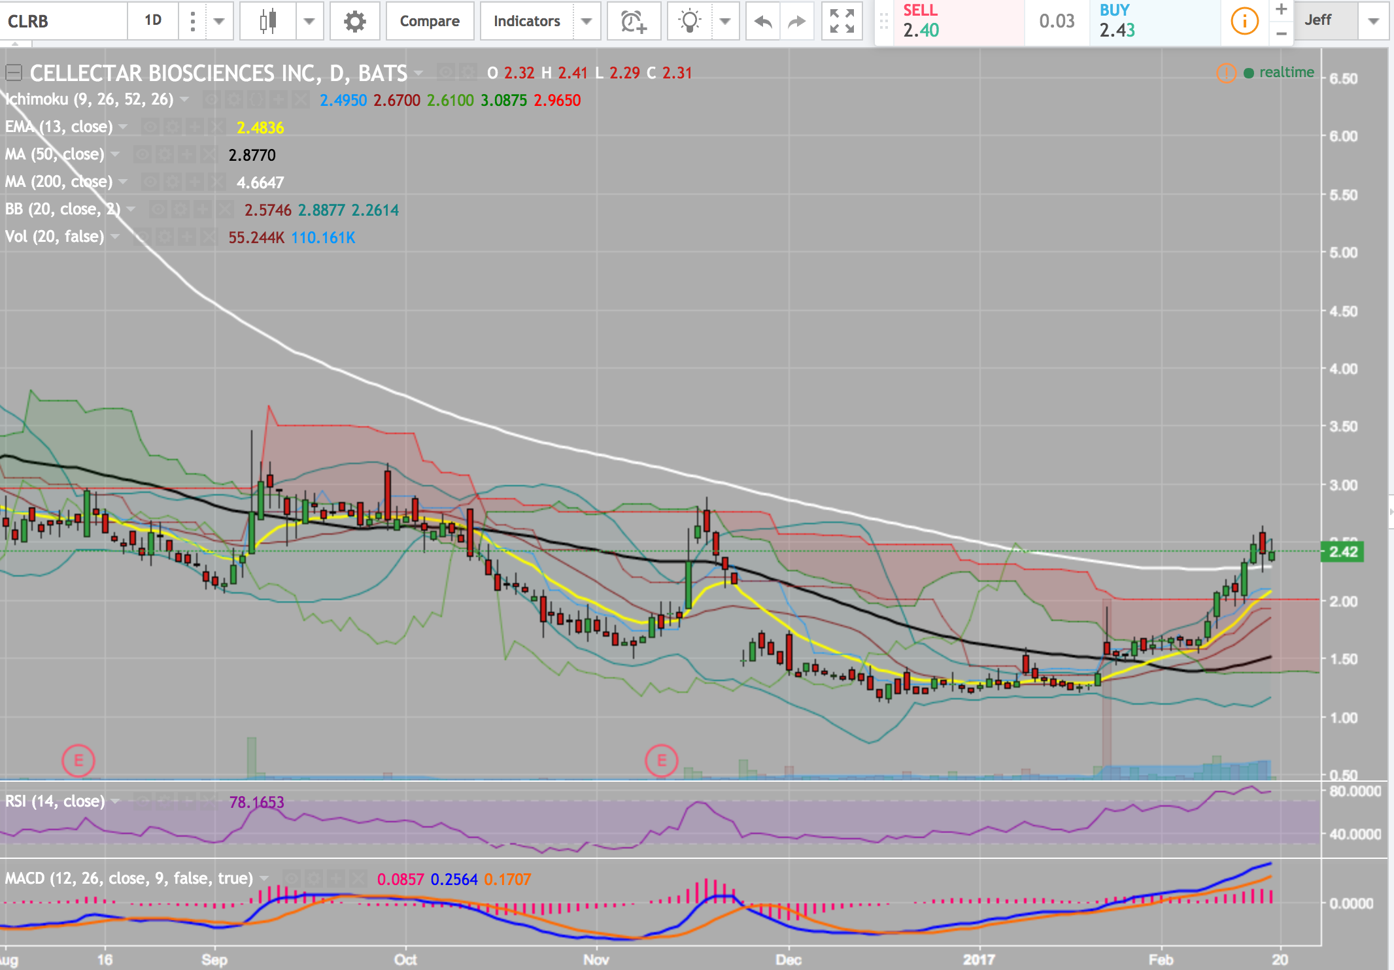This screenshot has height=970, width=1394.
Task: Redo chart action arrow
Action: coord(796,22)
